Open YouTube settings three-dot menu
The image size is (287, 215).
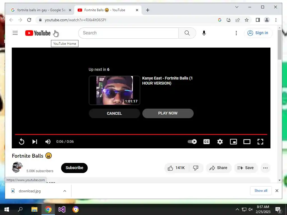pyautogui.click(x=236, y=33)
